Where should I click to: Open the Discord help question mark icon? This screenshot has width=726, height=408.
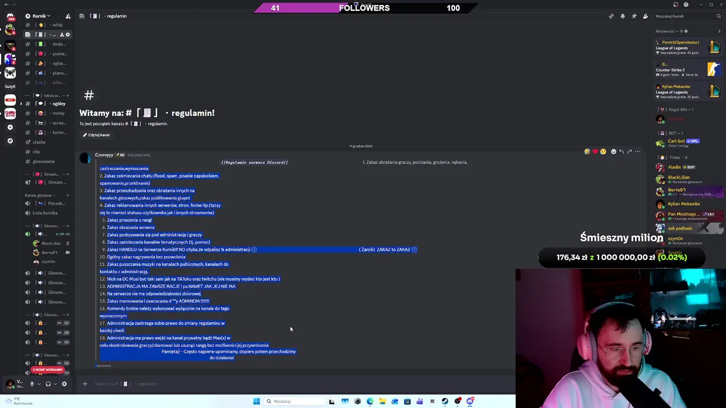[686, 5]
